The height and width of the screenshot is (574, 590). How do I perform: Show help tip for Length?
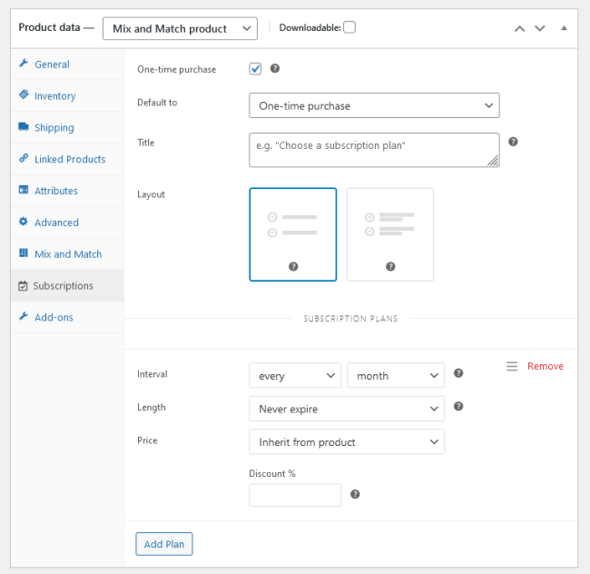pyautogui.click(x=458, y=406)
